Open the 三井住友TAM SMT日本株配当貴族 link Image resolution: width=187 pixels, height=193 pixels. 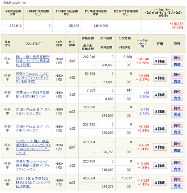click(x=33, y=166)
